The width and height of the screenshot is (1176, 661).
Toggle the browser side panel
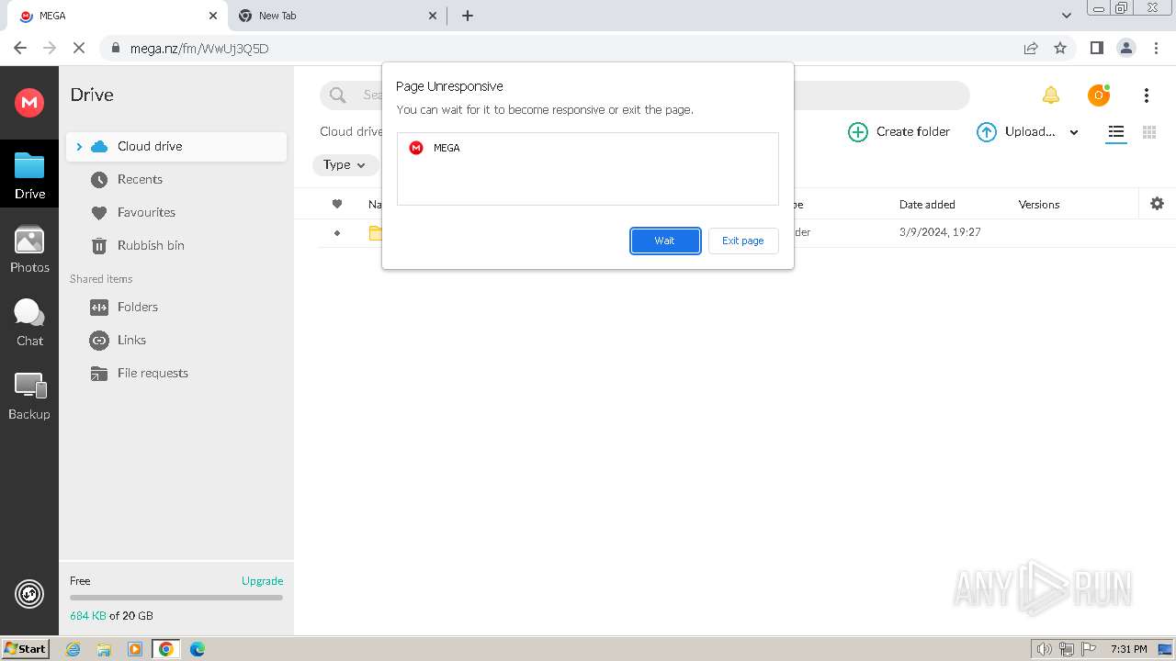(x=1096, y=48)
